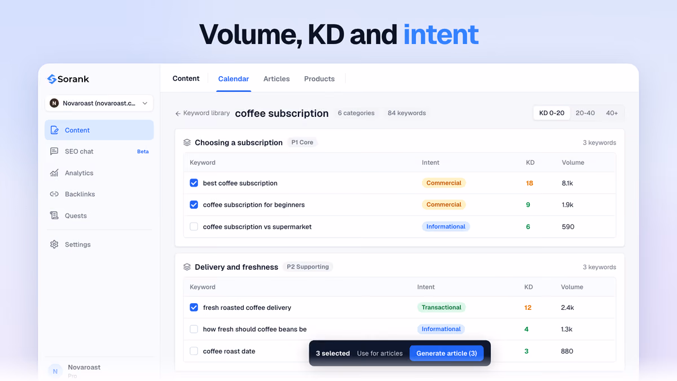Check how fresh should coffee beans be
This screenshot has width=677, height=381.
click(x=194, y=329)
